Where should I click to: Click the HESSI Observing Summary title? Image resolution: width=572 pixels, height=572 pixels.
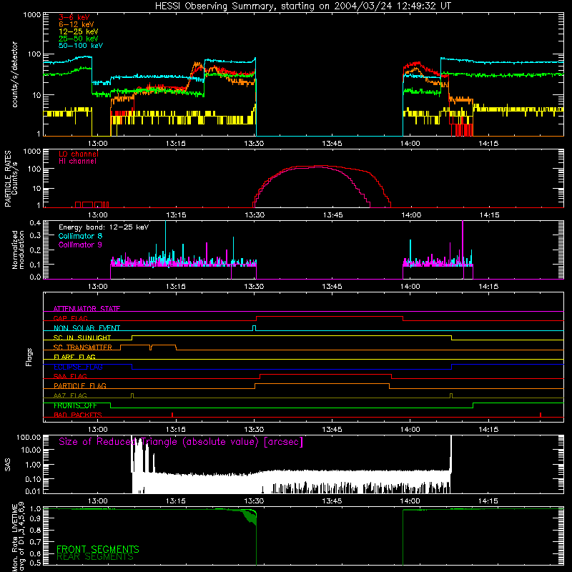pos(303,6)
